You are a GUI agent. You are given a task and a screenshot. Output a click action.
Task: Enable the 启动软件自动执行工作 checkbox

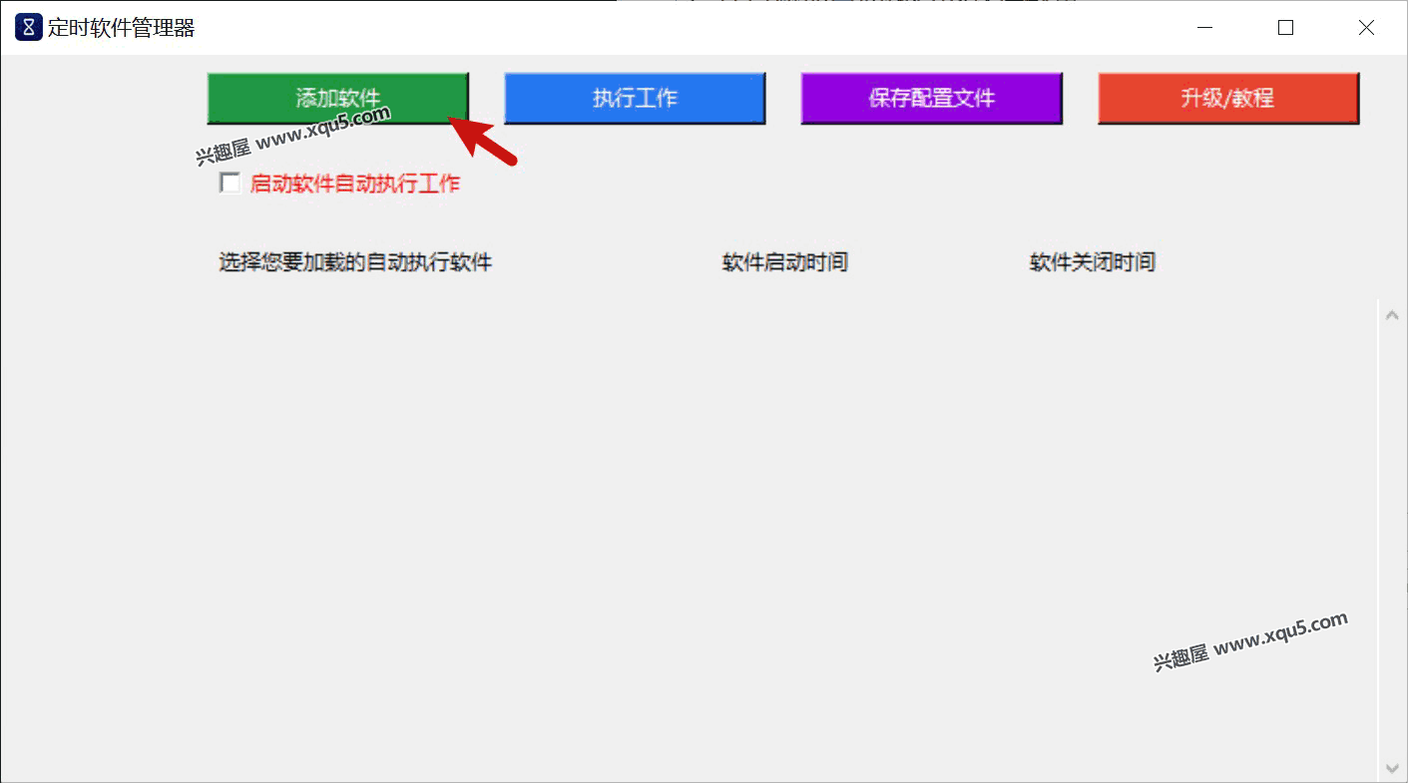[231, 184]
